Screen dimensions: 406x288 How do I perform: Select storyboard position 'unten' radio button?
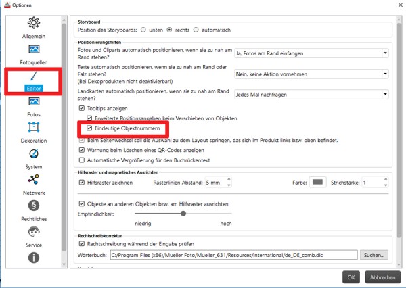point(143,30)
